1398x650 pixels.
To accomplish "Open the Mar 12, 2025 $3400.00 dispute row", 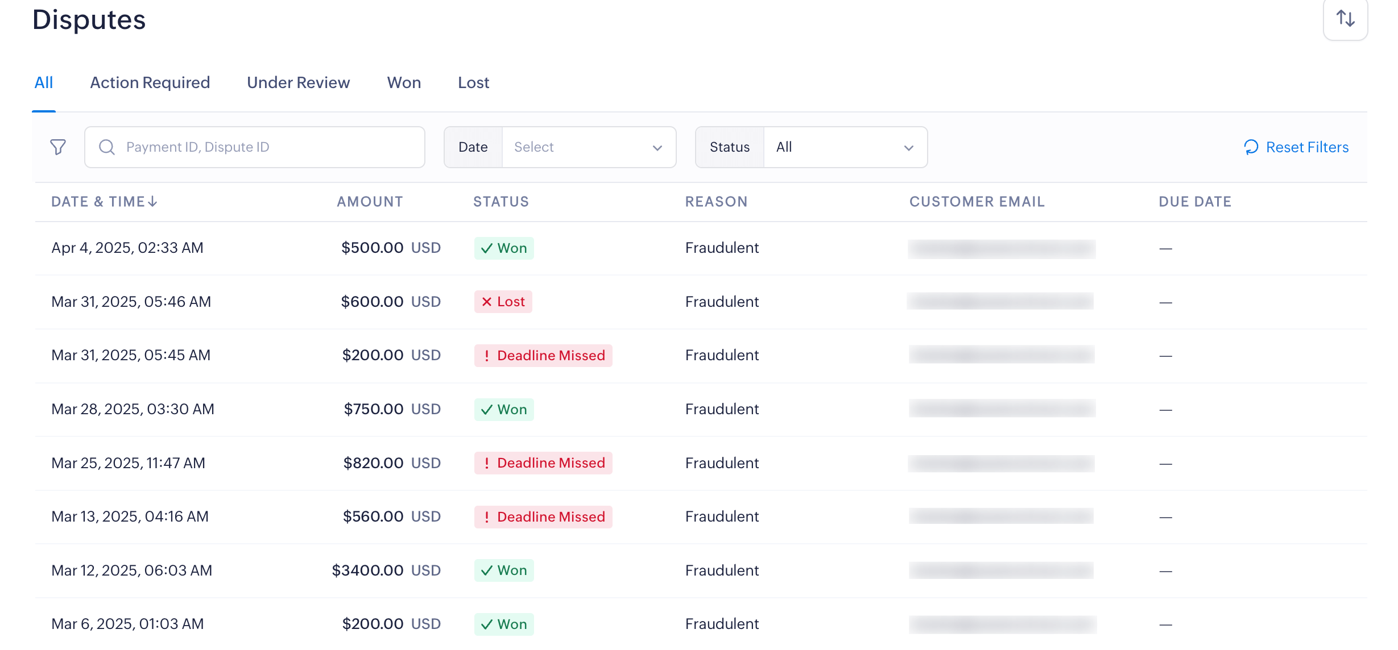I will coord(131,570).
